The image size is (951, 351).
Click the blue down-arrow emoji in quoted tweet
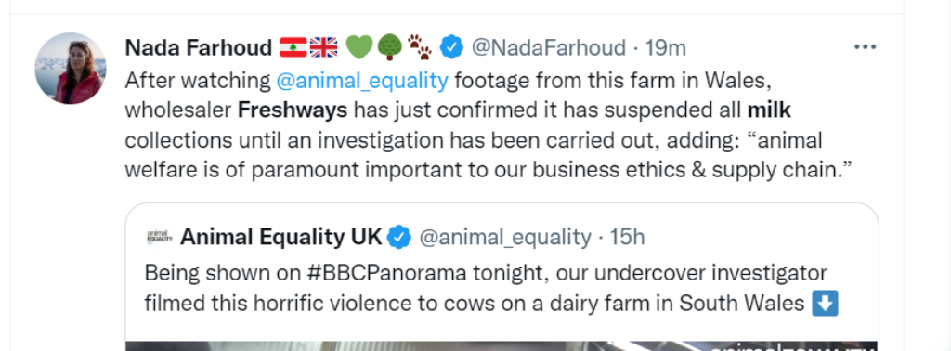[x=825, y=303]
